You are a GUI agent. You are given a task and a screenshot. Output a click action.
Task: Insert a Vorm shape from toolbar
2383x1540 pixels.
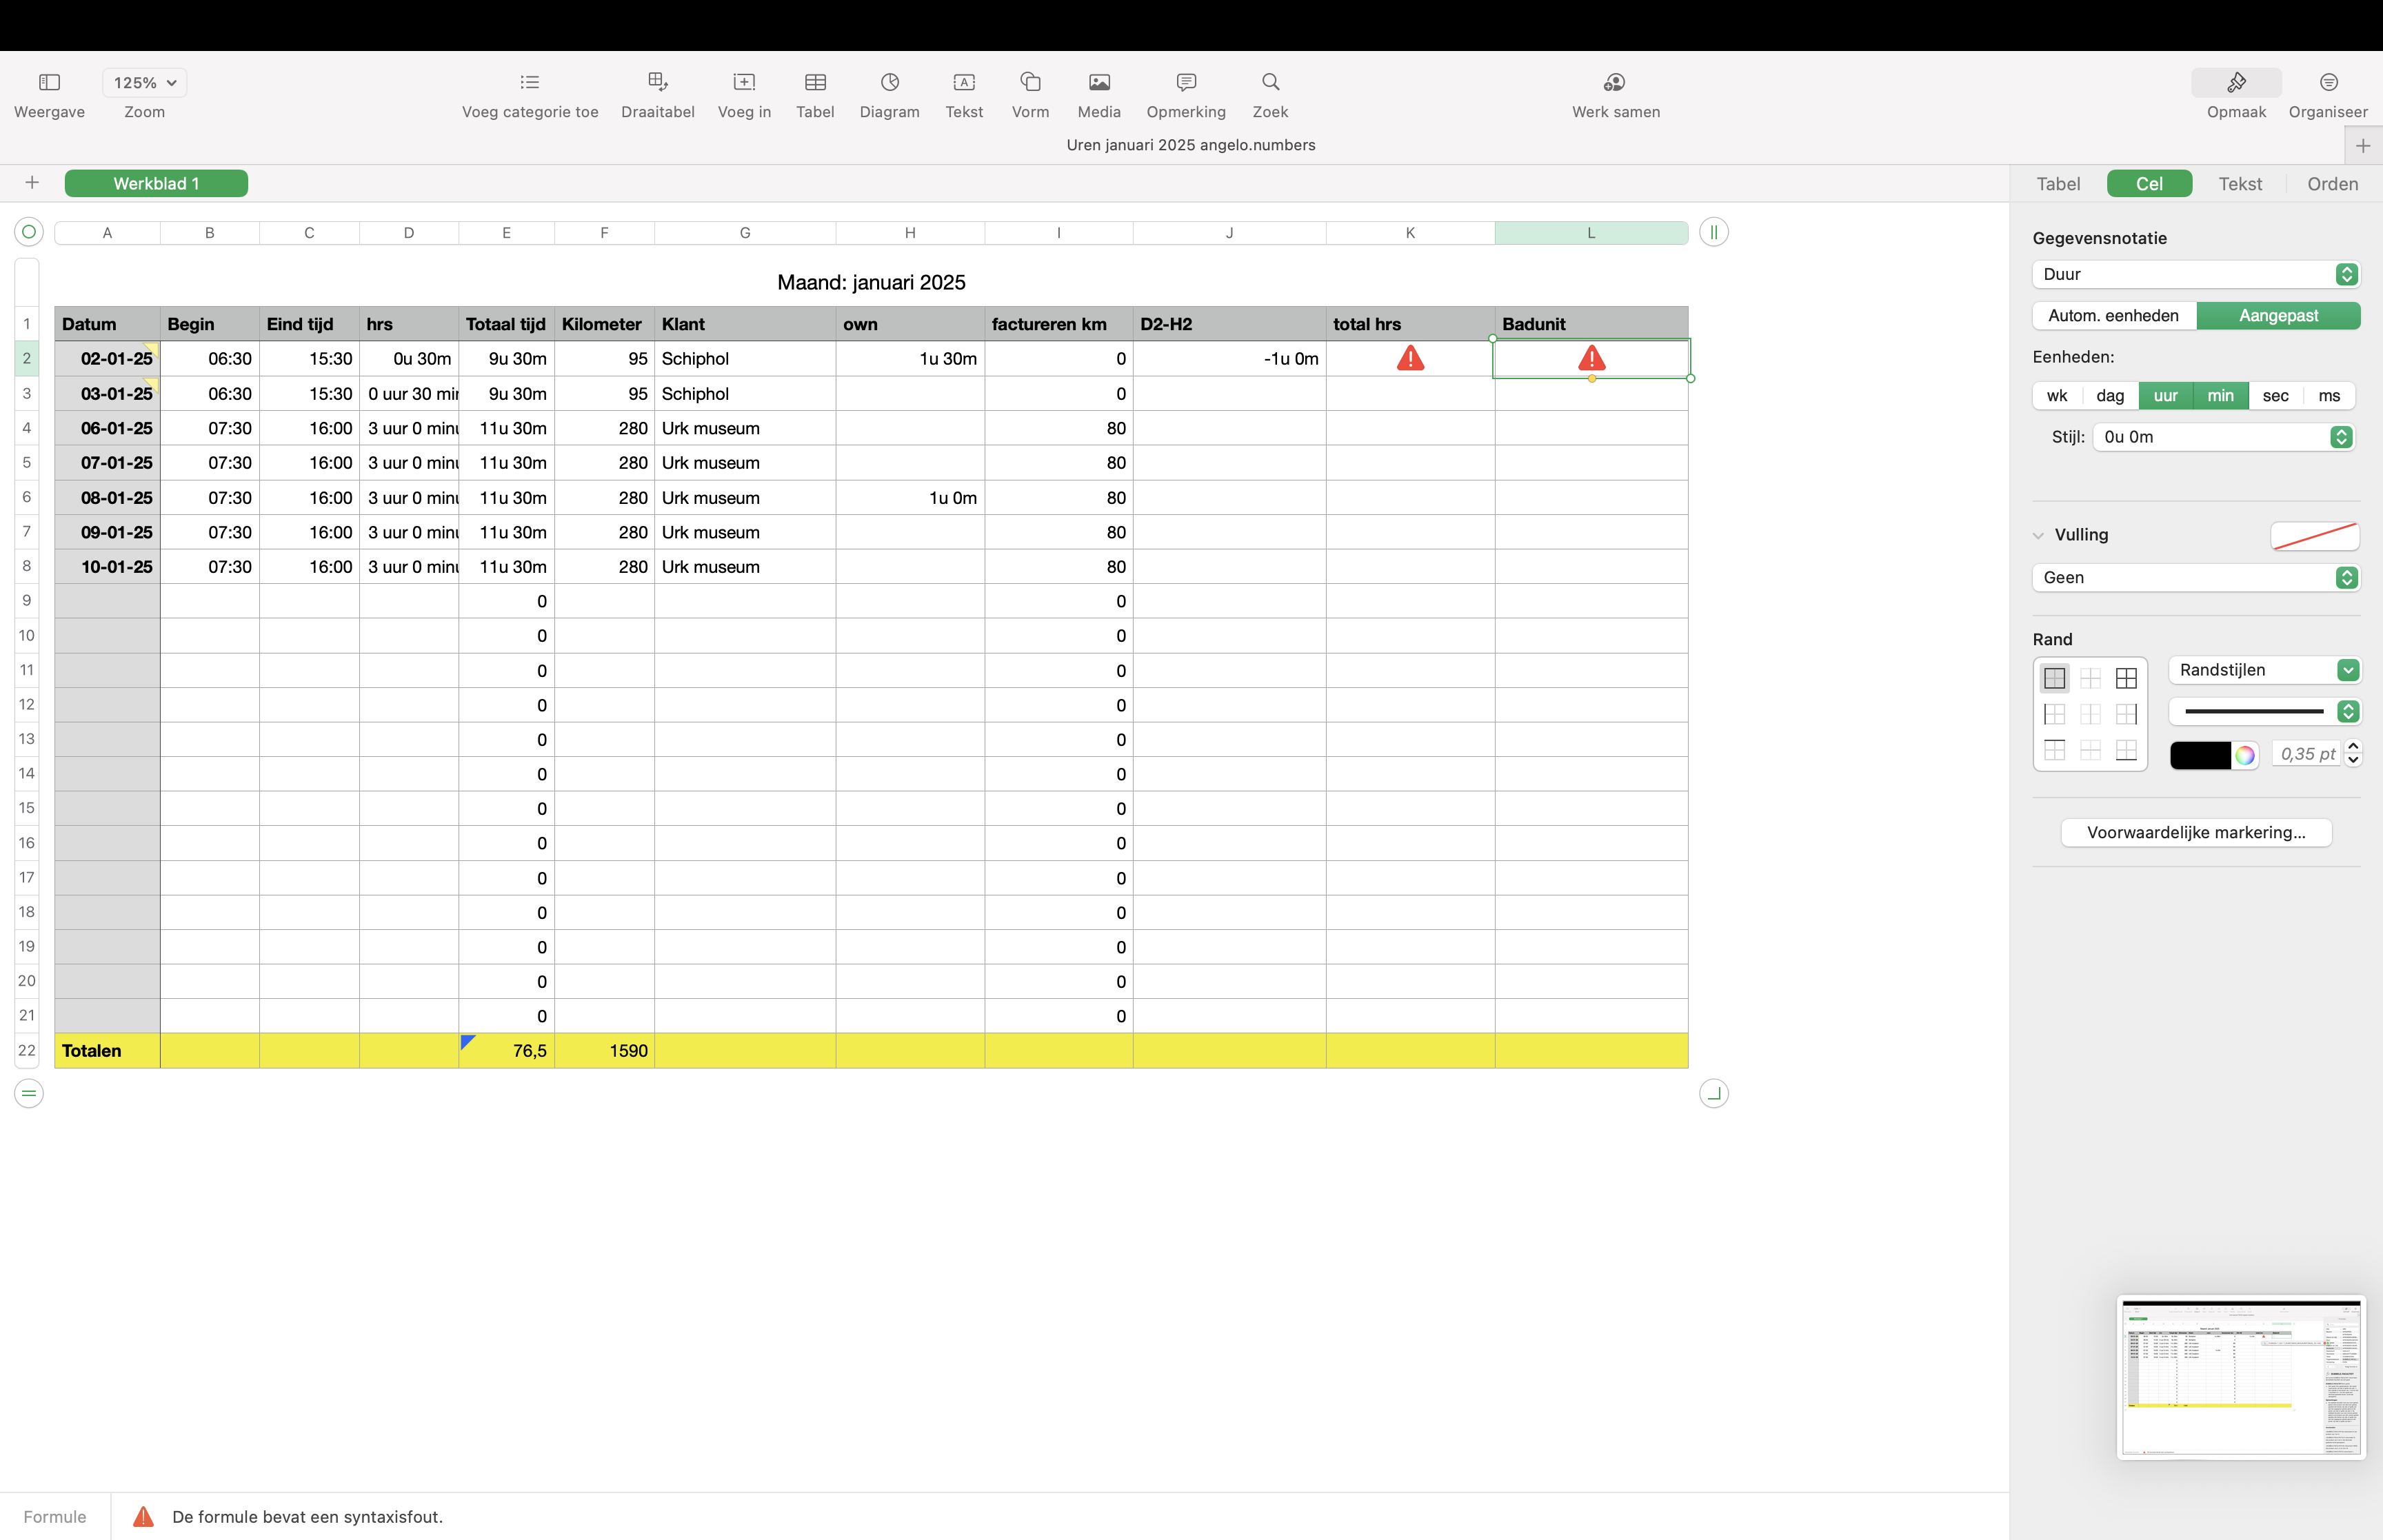(1030, 82)
